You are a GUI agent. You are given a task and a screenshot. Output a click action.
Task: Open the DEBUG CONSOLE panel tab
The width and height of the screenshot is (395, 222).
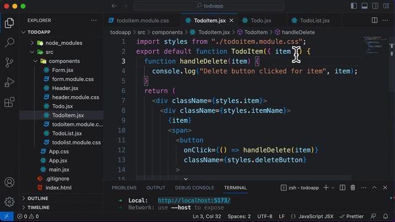(x=194, y=187)
